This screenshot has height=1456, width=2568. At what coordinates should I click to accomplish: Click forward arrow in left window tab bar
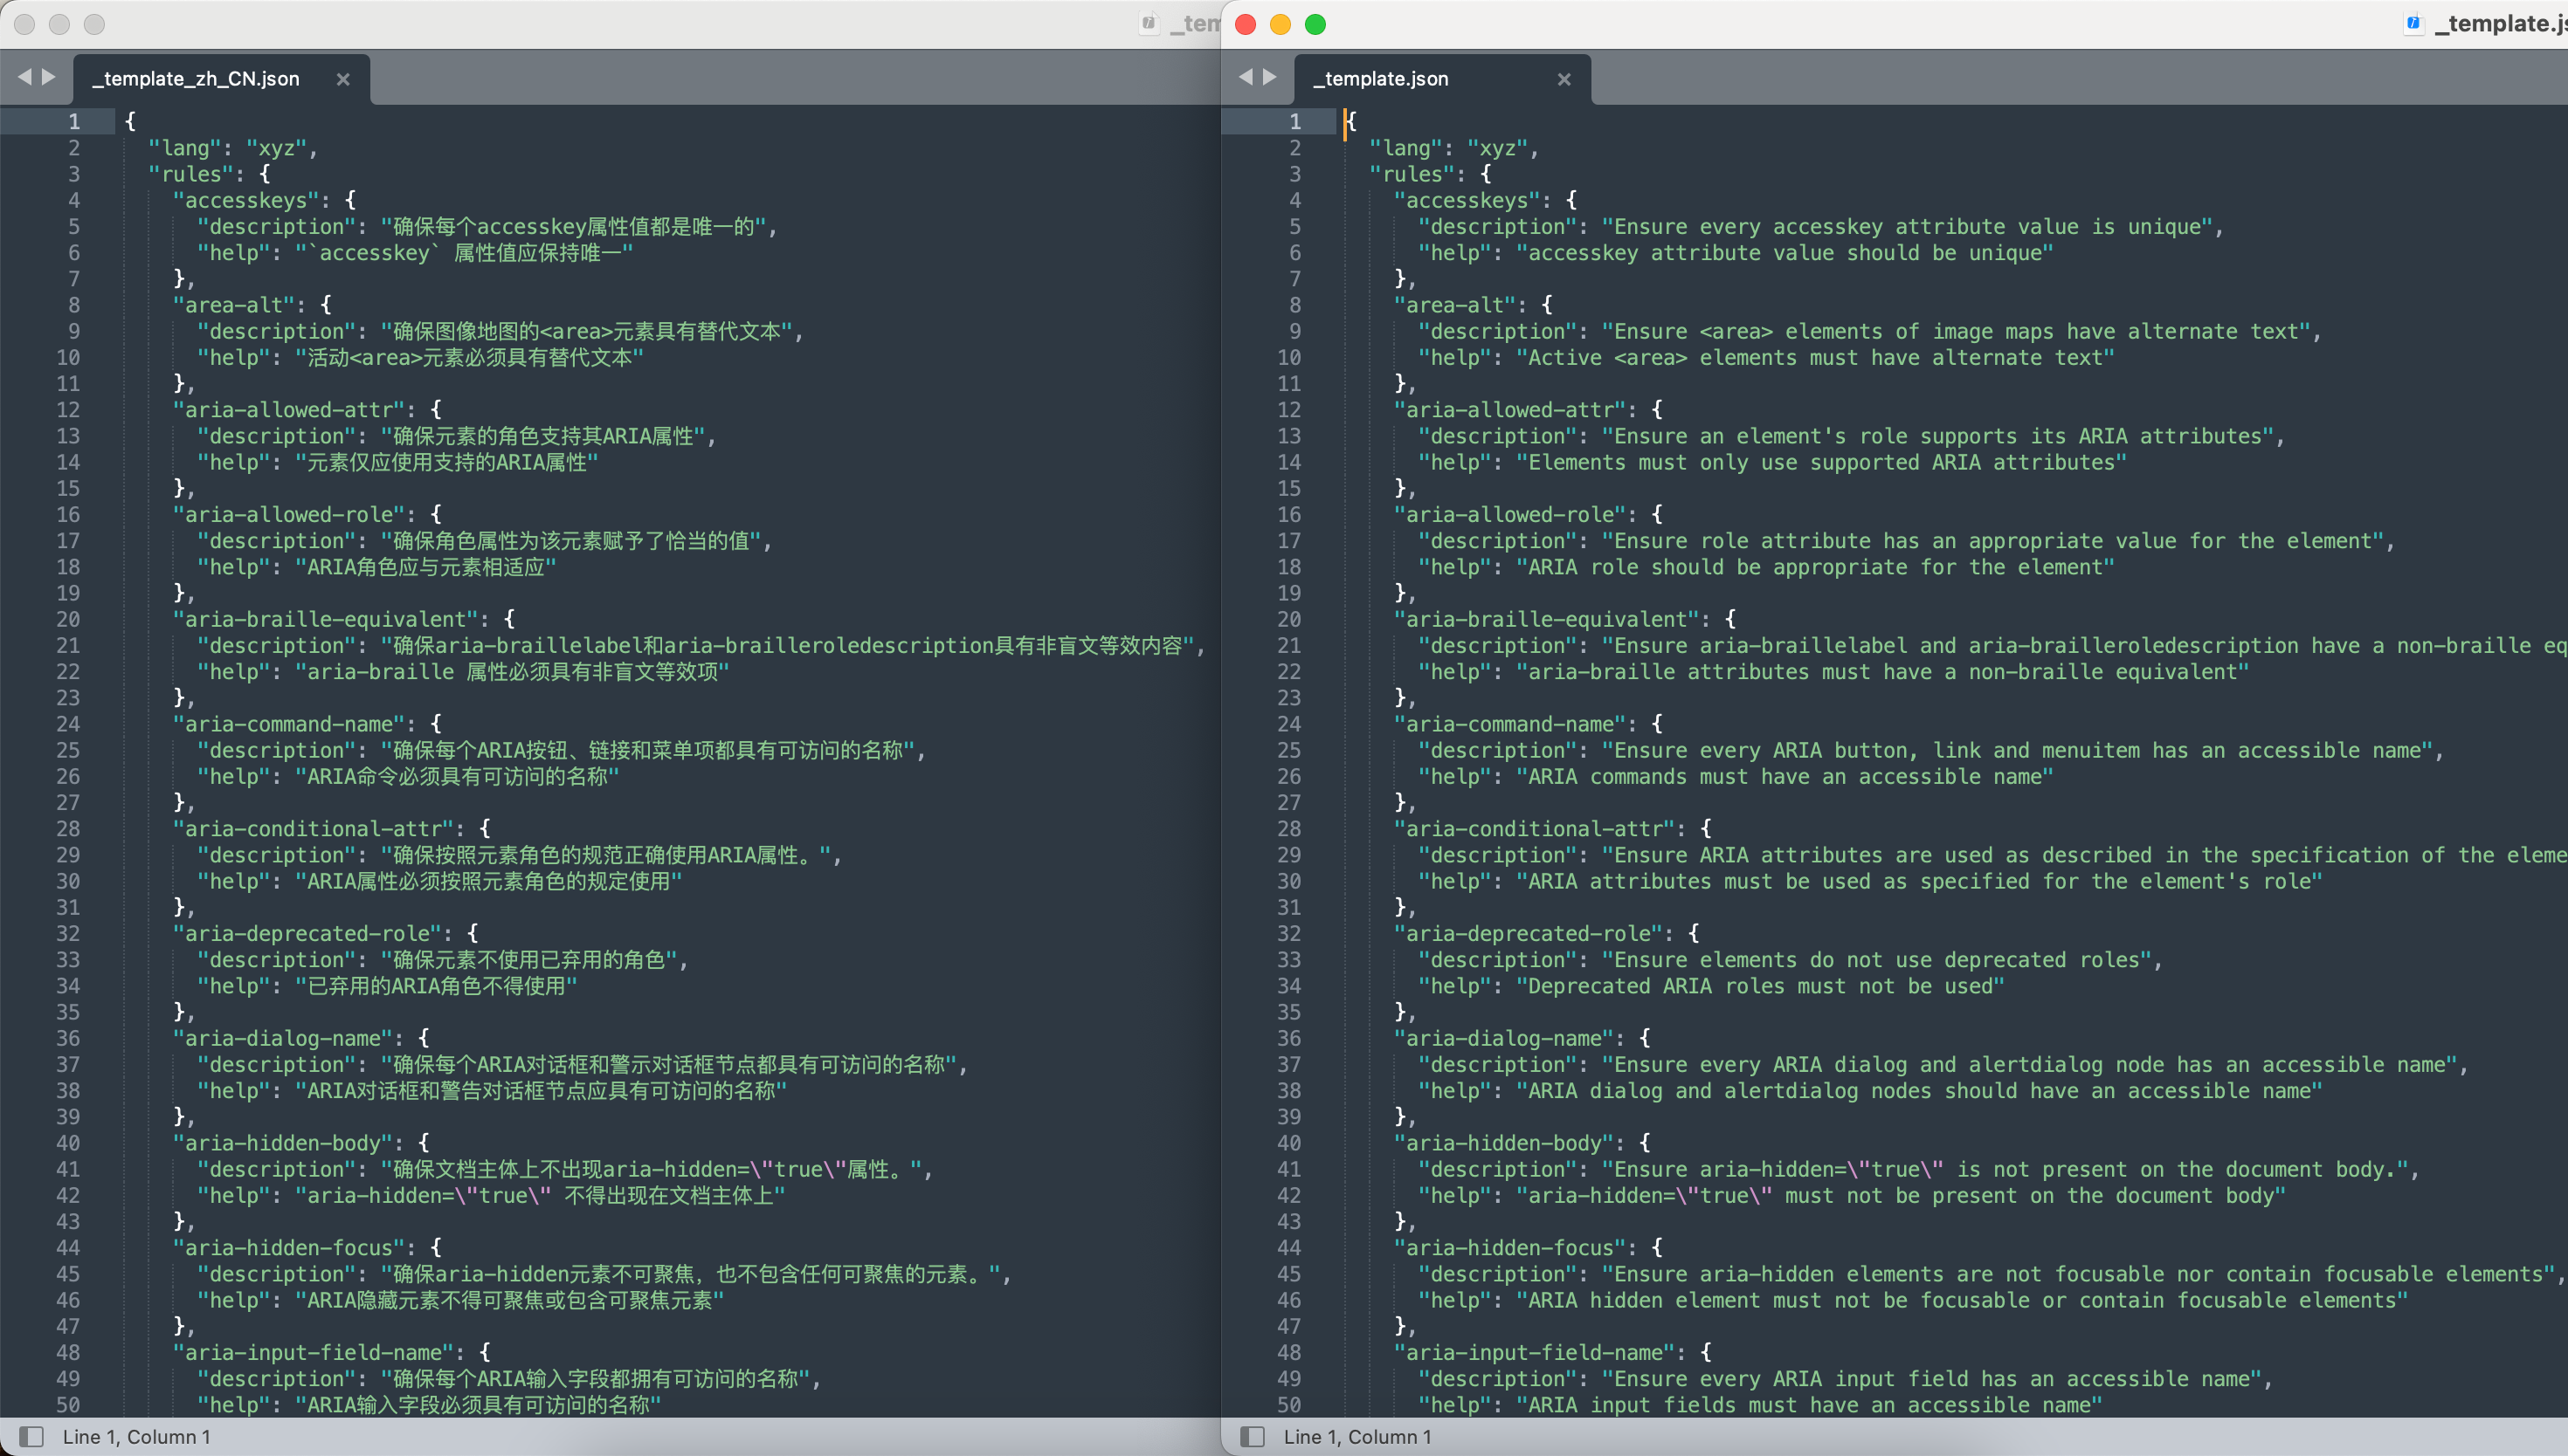click(x=48, y=77)
